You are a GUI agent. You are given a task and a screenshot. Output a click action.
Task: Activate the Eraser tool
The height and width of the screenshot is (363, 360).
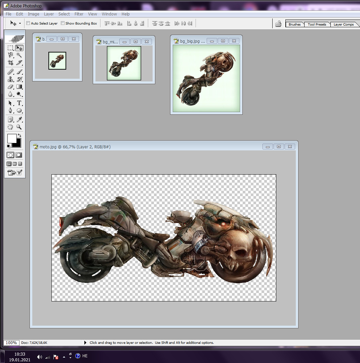tap(10, 87)
